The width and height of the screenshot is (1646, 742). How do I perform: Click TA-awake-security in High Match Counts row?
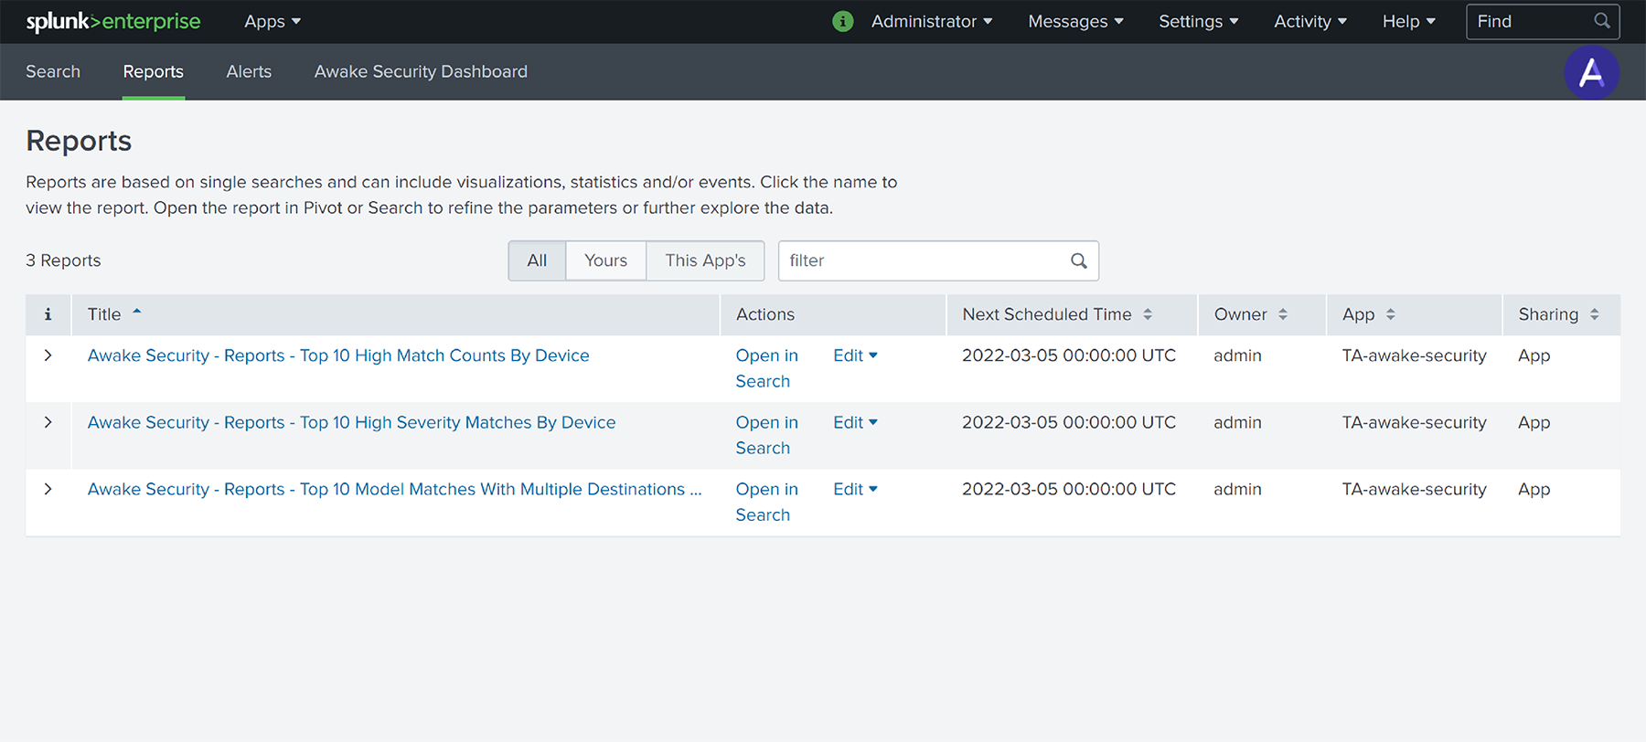[1414, 355]
